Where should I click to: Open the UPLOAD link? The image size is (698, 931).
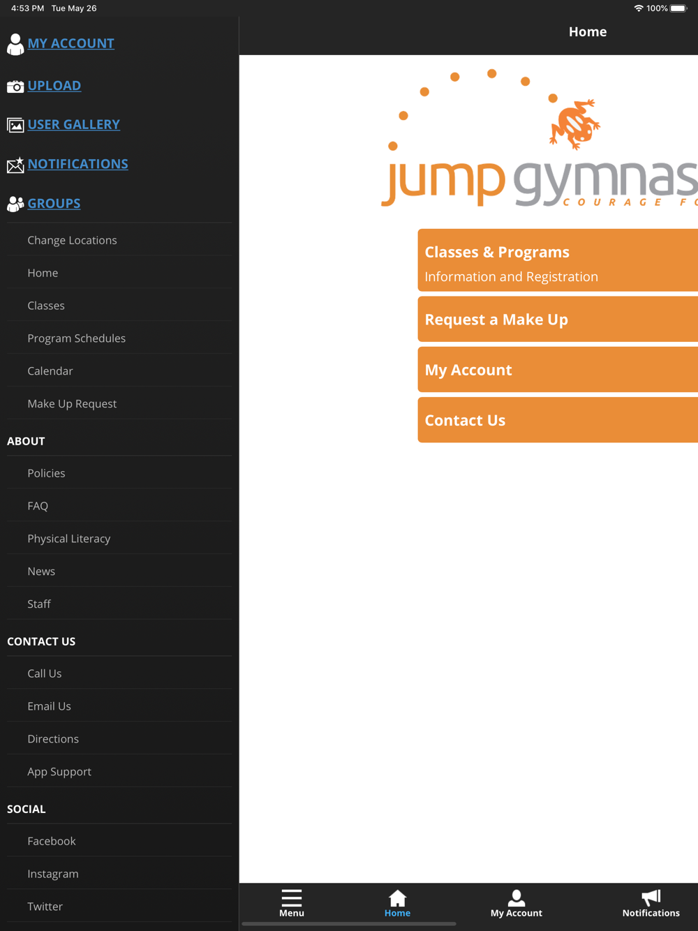click(x=54, y=86)
